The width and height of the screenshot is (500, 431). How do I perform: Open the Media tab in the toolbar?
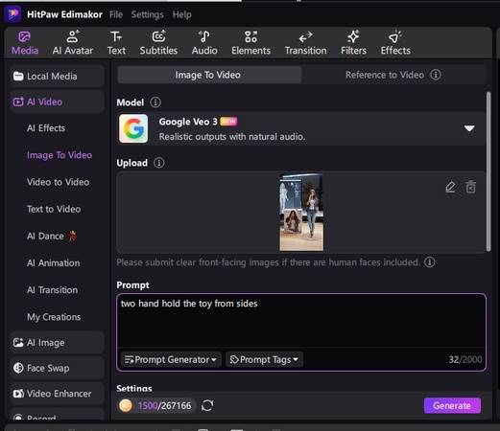25,43
